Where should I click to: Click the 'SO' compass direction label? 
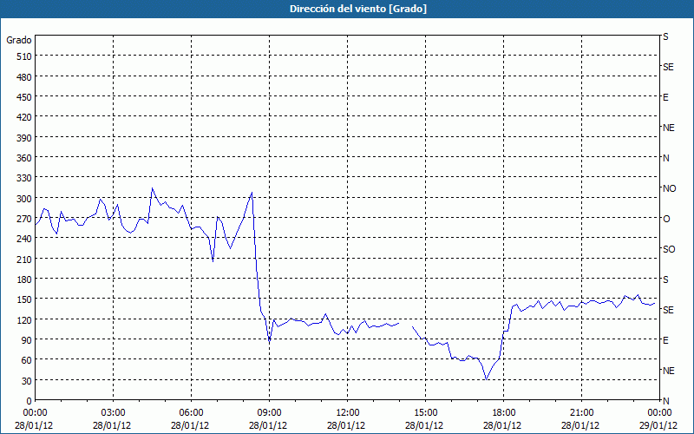click(x=669, y=249)
